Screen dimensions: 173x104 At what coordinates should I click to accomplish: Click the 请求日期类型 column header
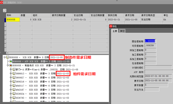tap(152, 15)
